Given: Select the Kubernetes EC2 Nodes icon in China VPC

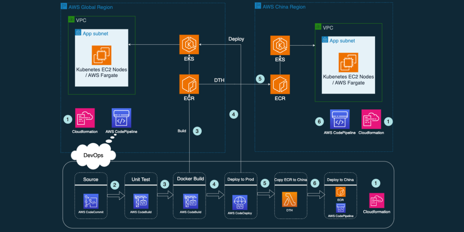Looking at the screenshot, I should (x=348, y=63).
